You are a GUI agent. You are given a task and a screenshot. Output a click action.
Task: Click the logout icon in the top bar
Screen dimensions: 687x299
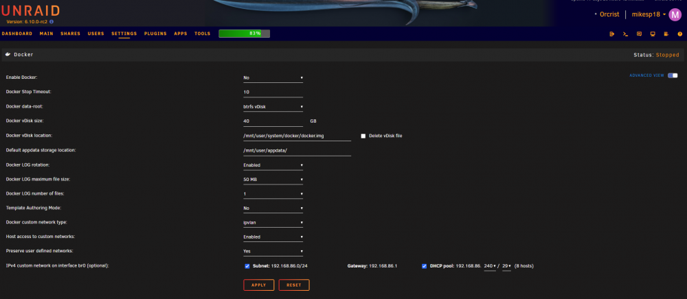click(x=612, y=34)
